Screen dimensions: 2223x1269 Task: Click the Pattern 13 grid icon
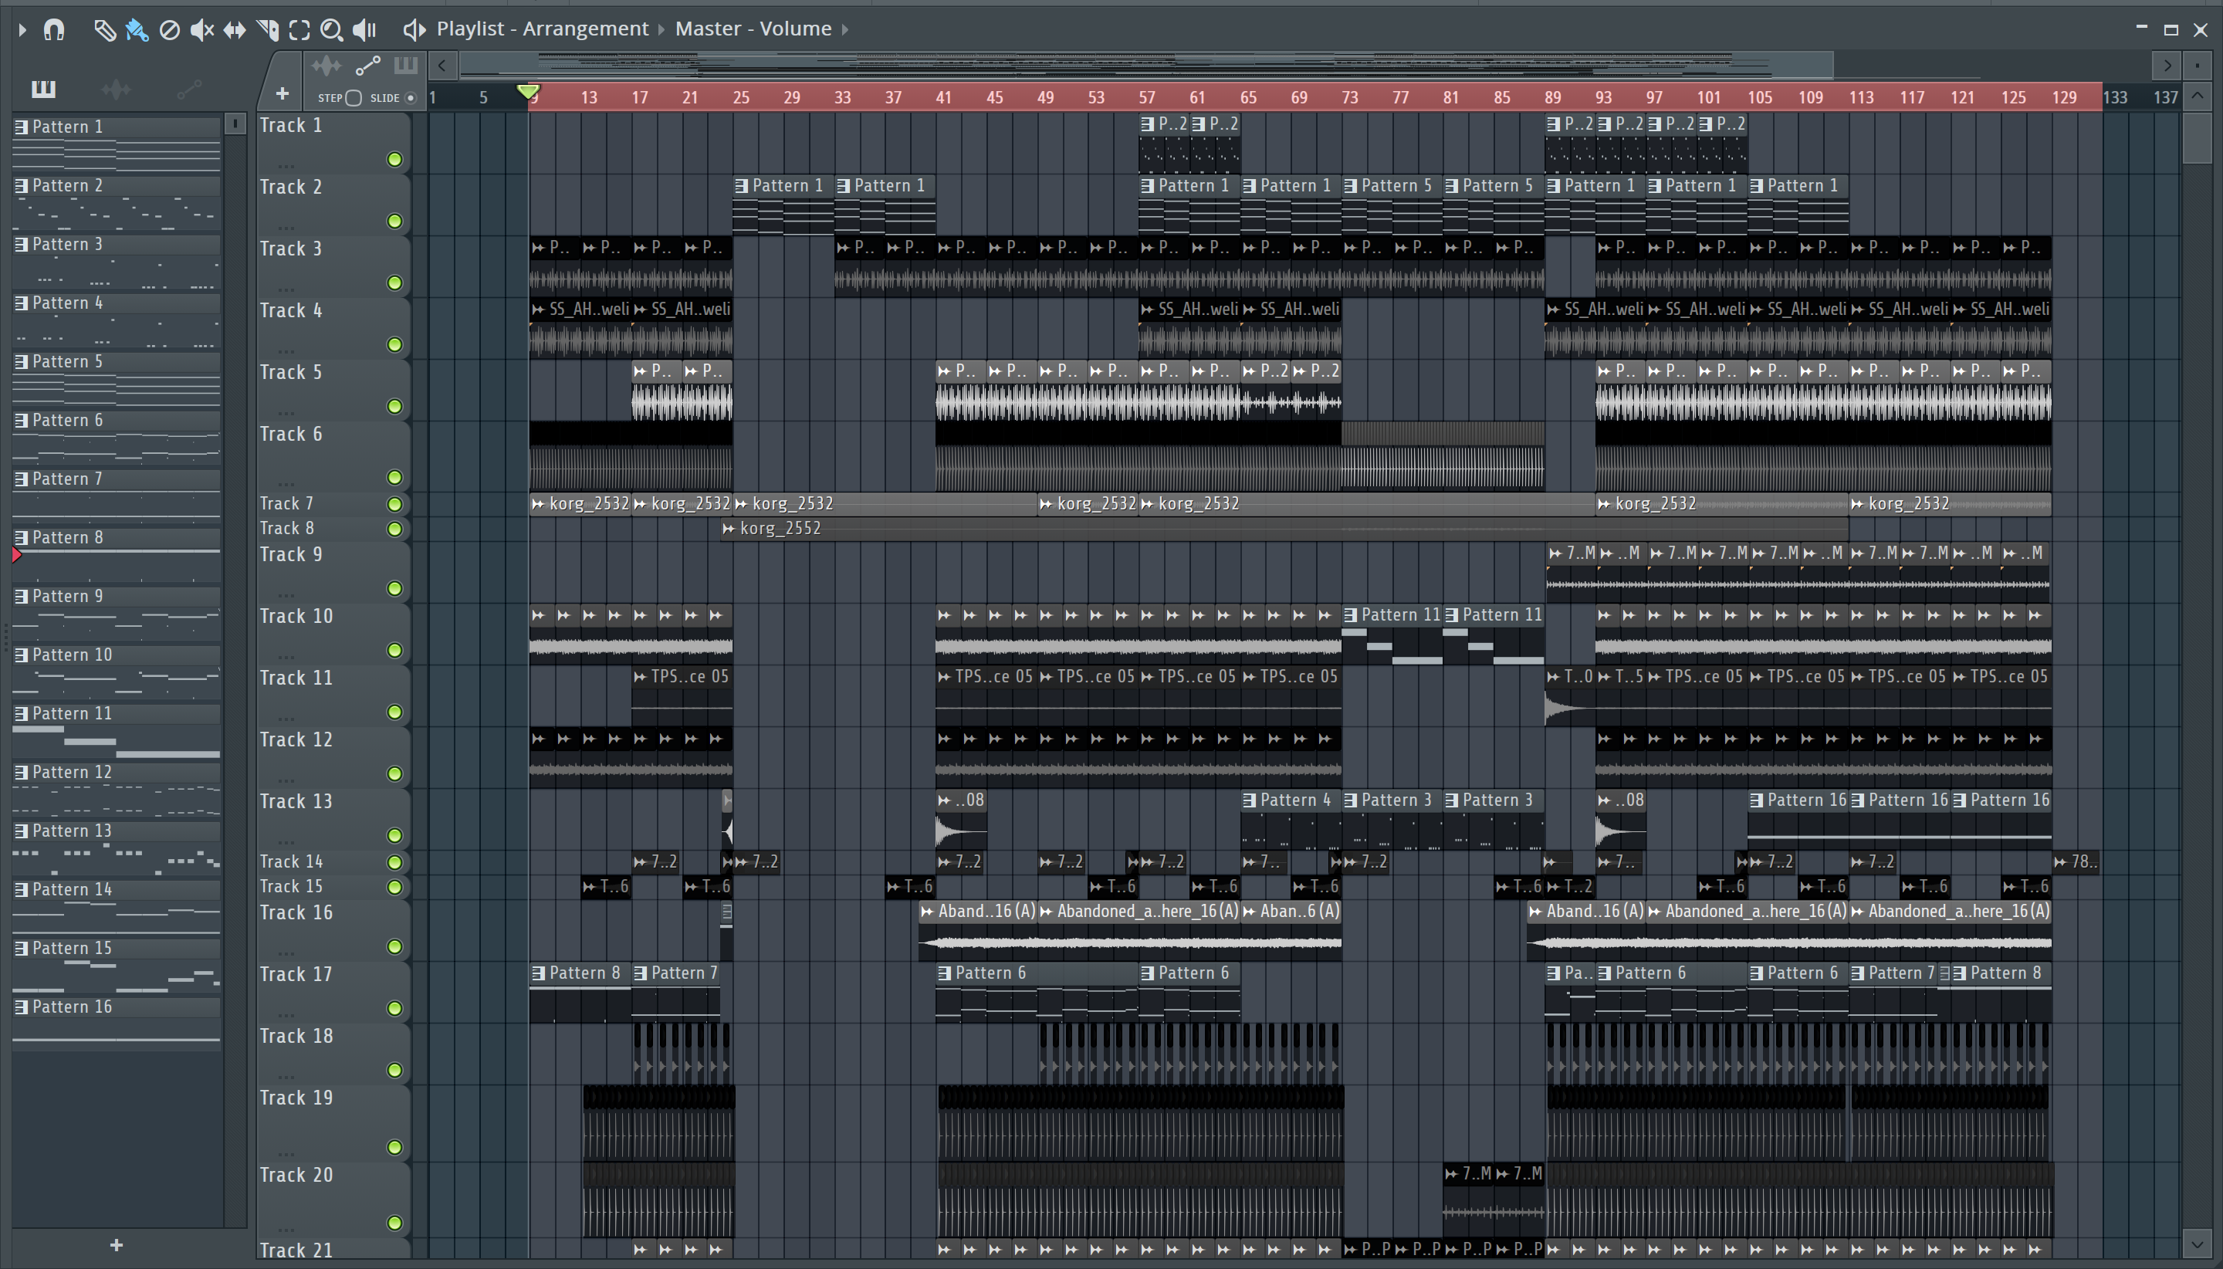click(x=22, y=831)
